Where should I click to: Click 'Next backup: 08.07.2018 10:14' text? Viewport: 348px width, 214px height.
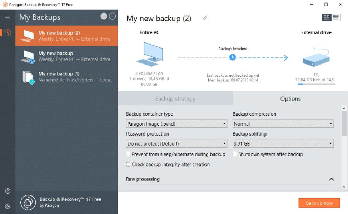tap(233, 80)
